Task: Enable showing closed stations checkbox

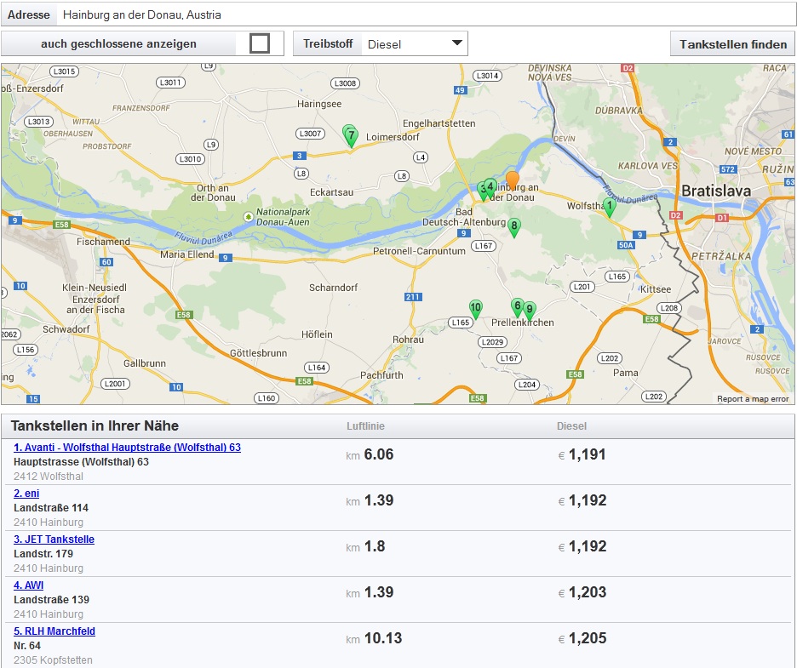Action: [x=260, y=43]
